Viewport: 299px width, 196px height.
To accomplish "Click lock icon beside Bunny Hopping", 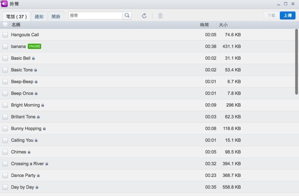I will point(44,129).
